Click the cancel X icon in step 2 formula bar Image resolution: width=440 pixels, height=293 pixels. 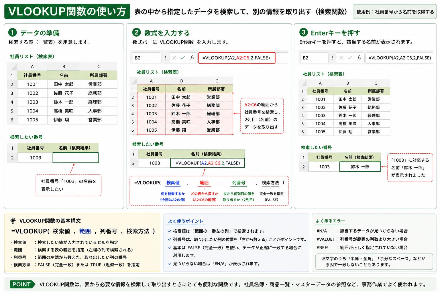(174, 58)
